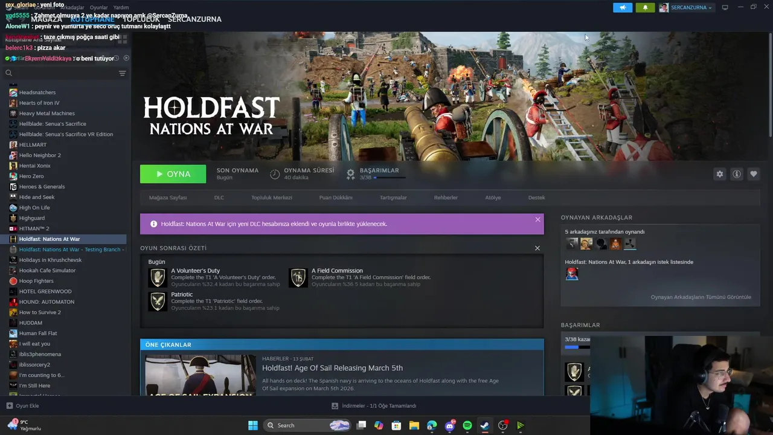The image size is (773, 435).
Task: Open the Topluluk Merkezi tab
Action: pyautogui.click(x=272, y=198)
